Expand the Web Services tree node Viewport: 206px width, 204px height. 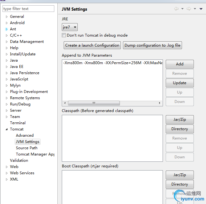[x=7, y=173]
